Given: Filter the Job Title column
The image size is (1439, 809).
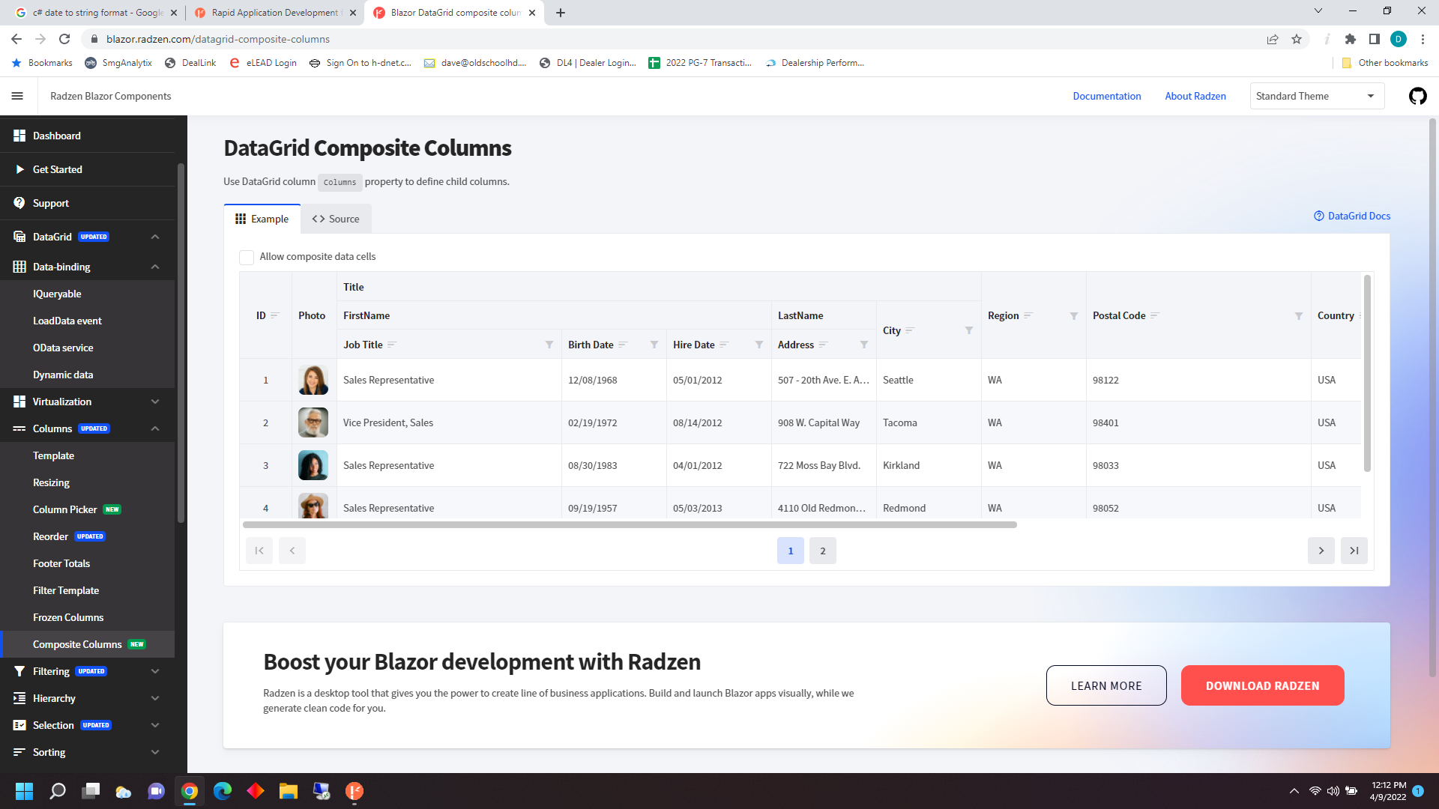Looking at the screenshot, I should point(549,345).
